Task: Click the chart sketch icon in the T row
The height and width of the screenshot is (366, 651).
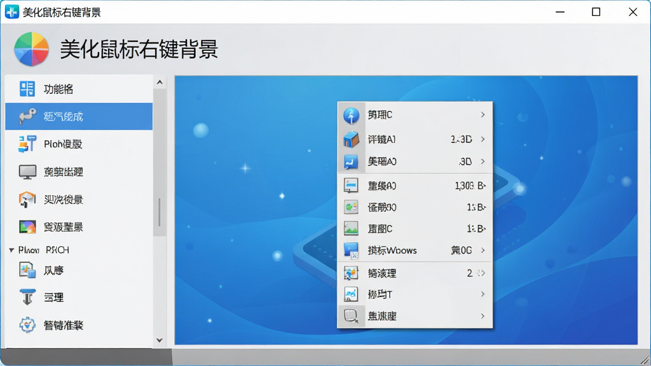Action: pos(351,294)
